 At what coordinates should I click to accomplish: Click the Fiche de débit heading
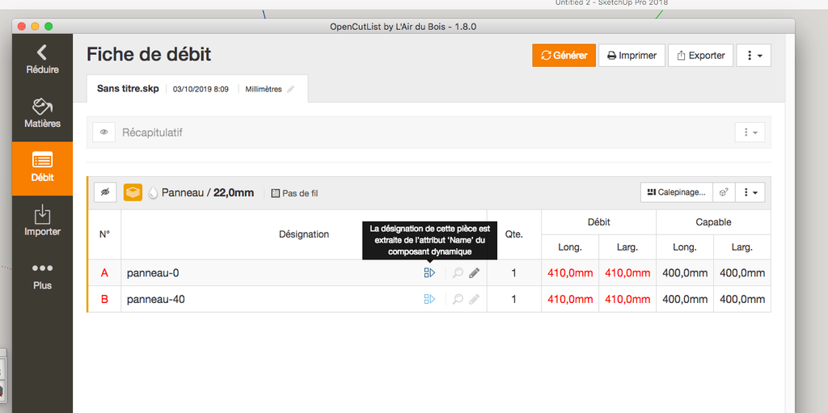149,54
